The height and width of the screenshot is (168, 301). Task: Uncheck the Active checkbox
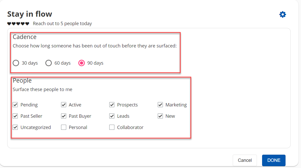click(64, 105)
